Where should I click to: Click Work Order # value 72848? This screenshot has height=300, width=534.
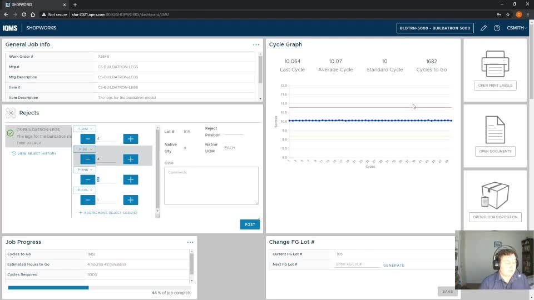click(103, 57)
